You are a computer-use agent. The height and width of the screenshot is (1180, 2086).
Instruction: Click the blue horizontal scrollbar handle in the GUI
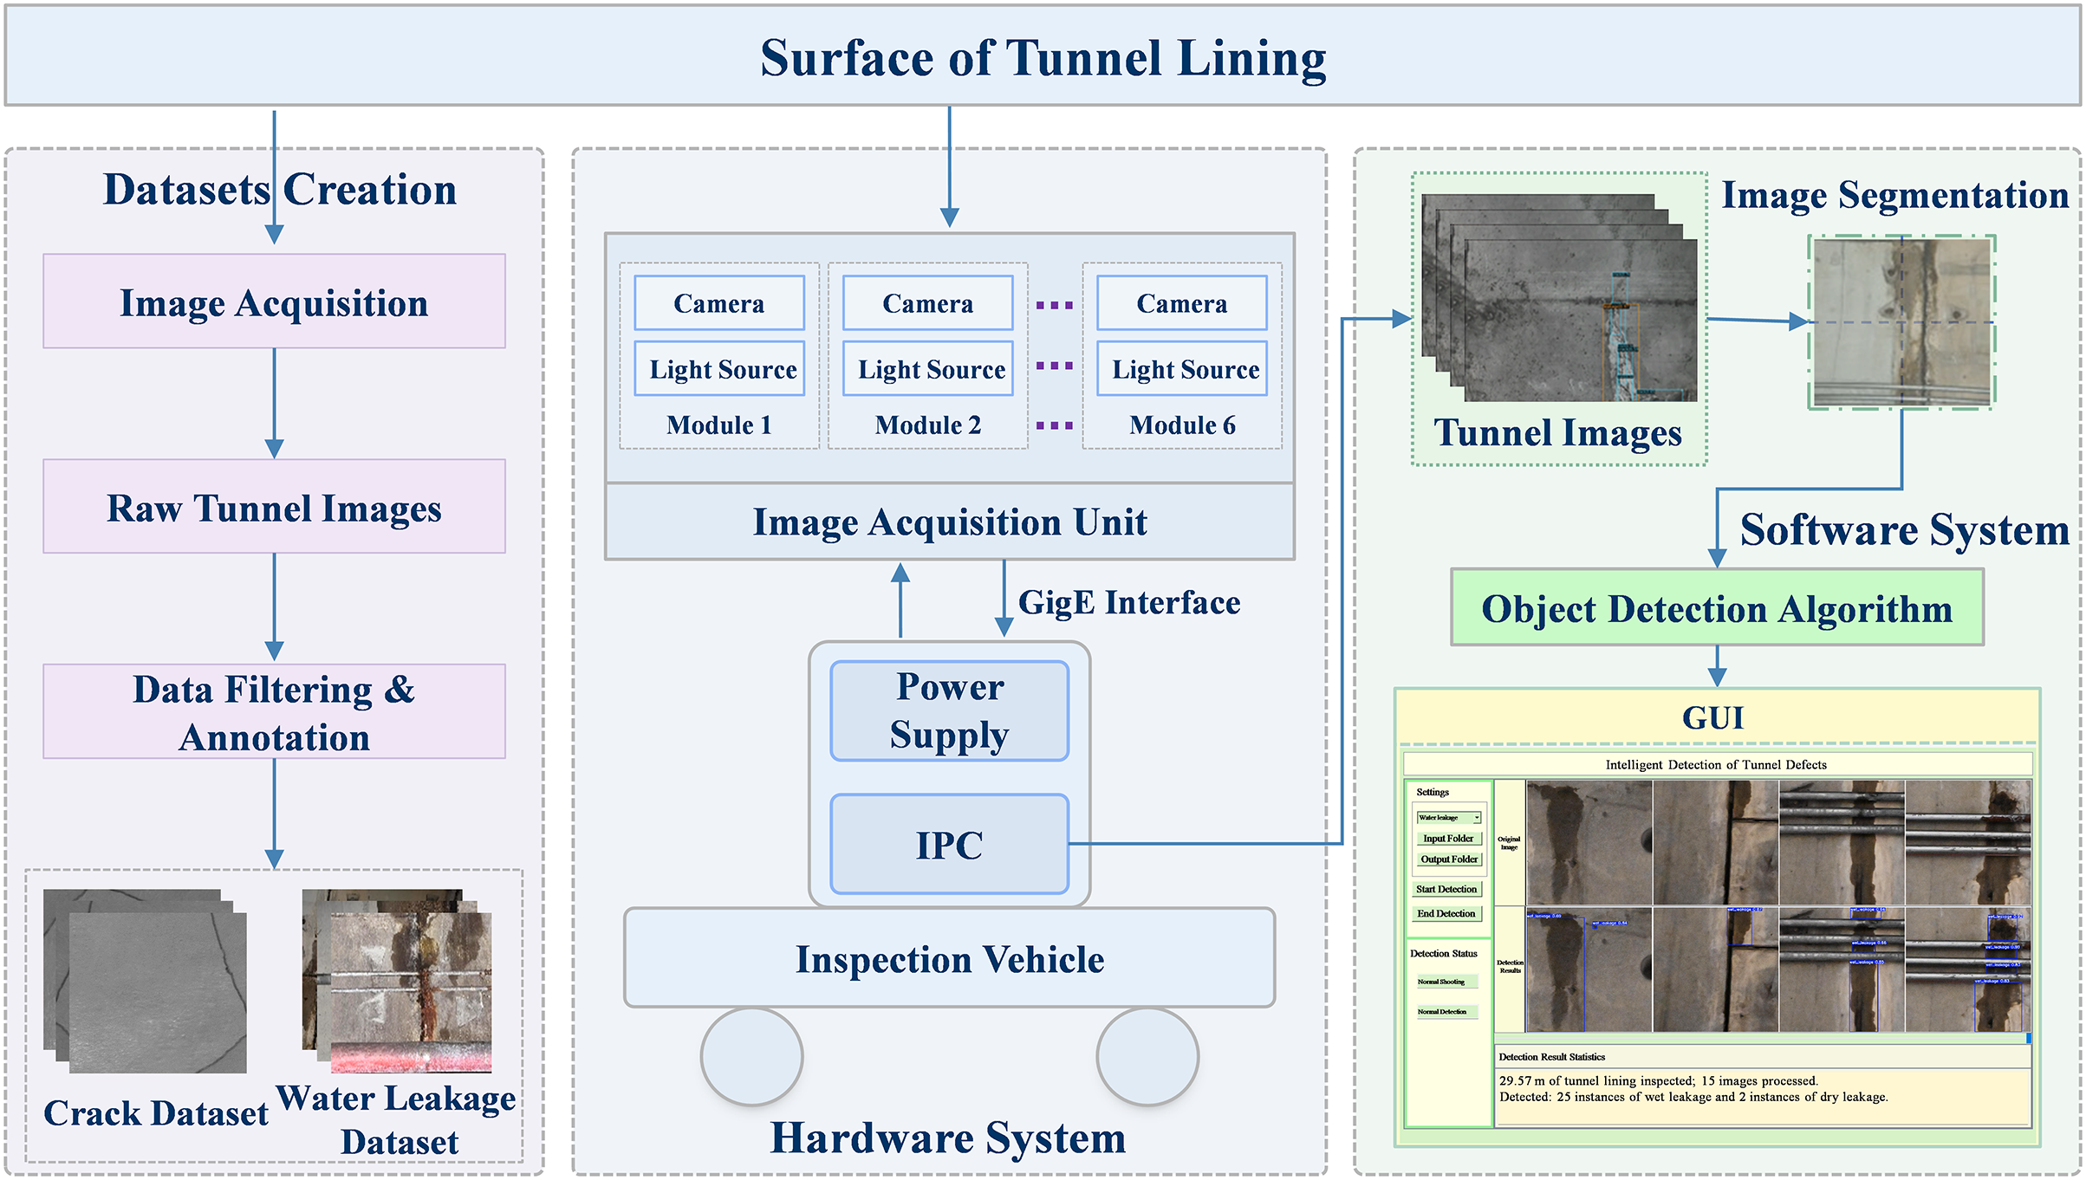pos(2028,1037)
